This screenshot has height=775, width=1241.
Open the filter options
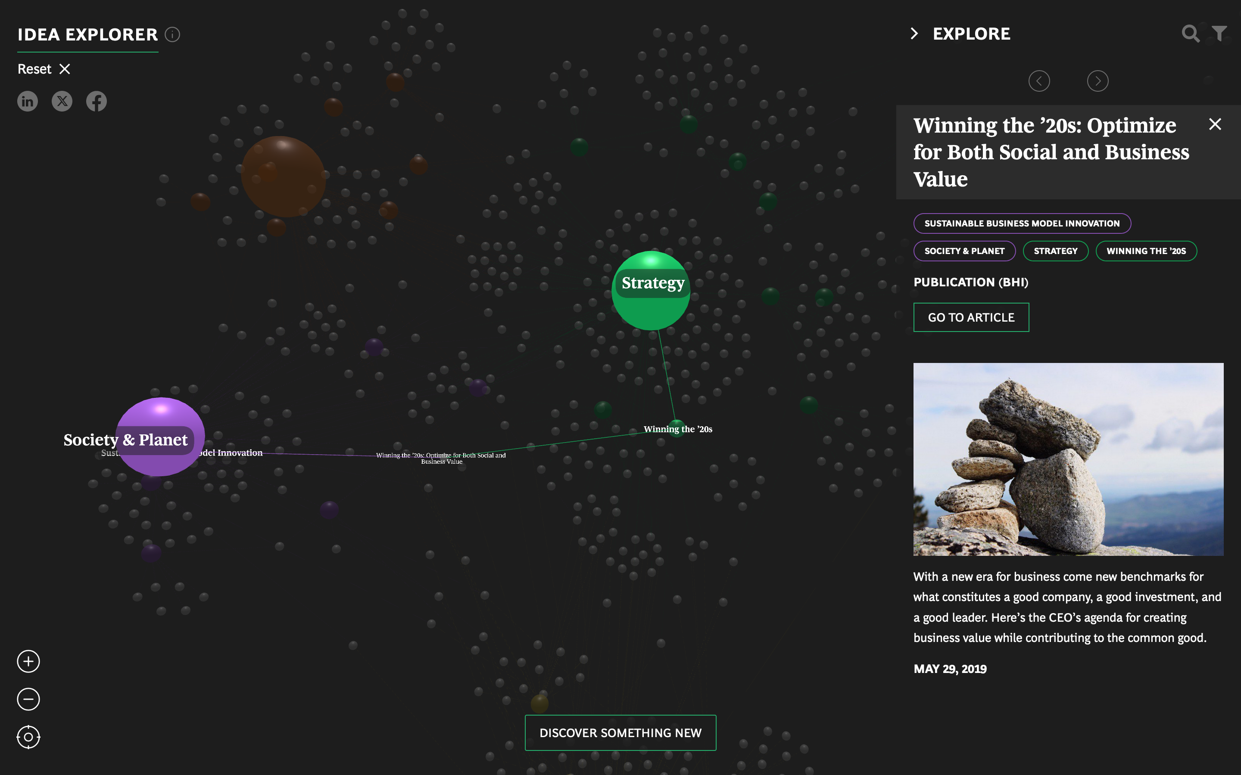coord(1219,33)
